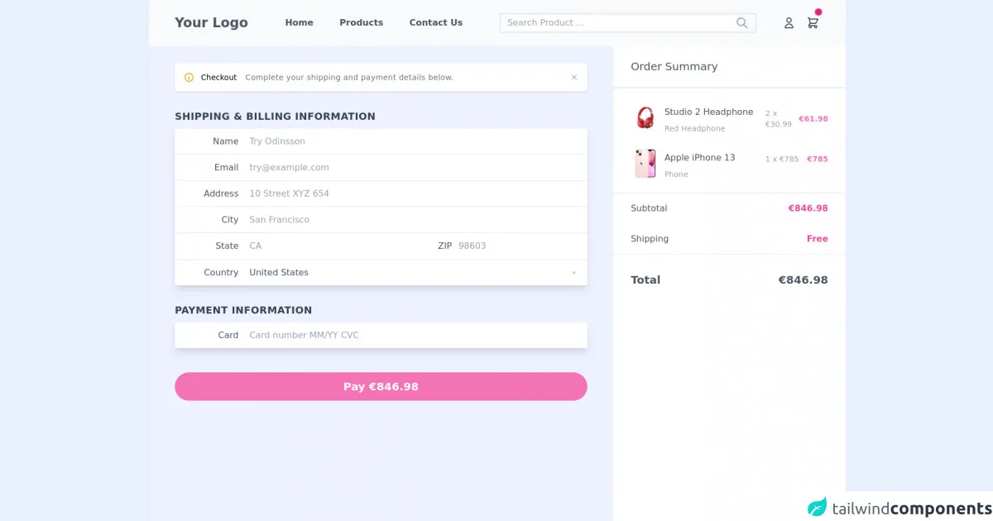The image size is (993, 521).
Task: Focus the ZIP code field
Action: click(x=517, y=246)
